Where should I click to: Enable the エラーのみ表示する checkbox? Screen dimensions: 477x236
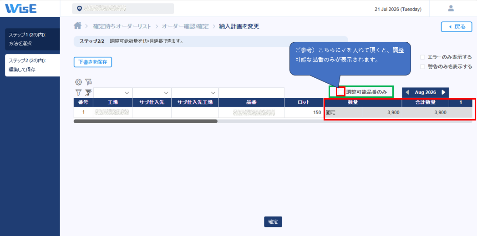tap(422, 57)
